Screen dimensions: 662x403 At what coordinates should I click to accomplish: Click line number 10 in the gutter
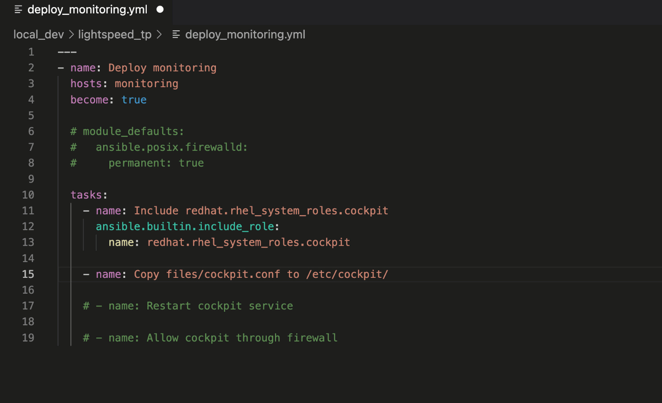point(28,195)
